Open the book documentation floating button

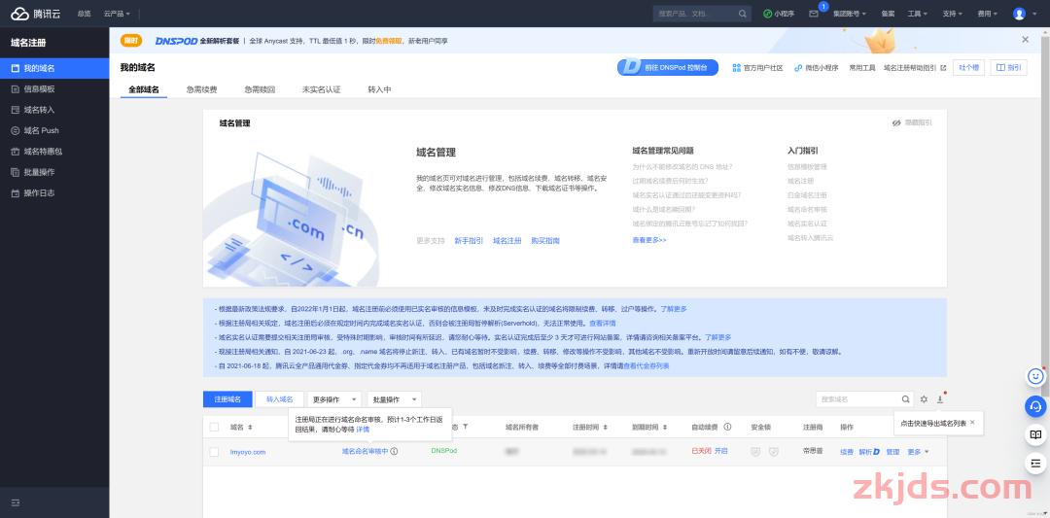point(1036,434)
